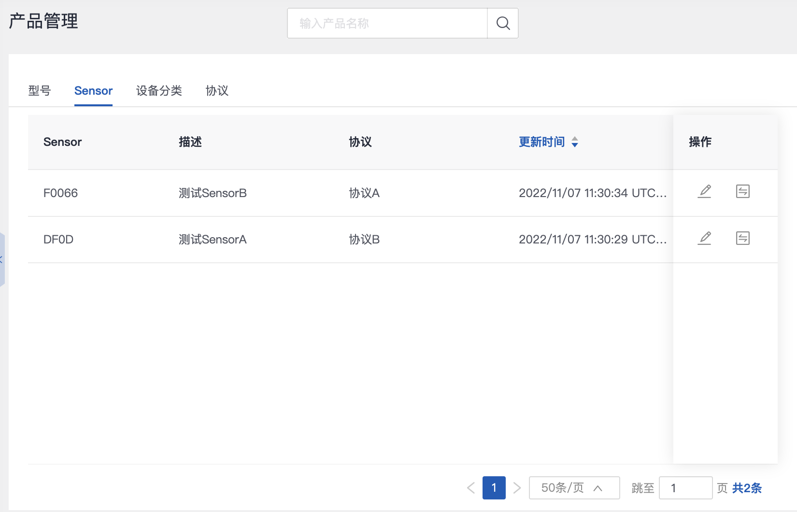This screenshot has width=797, height=512.
Task: Select the F0066 sensor name cell
Action: (x=61, y=193)
